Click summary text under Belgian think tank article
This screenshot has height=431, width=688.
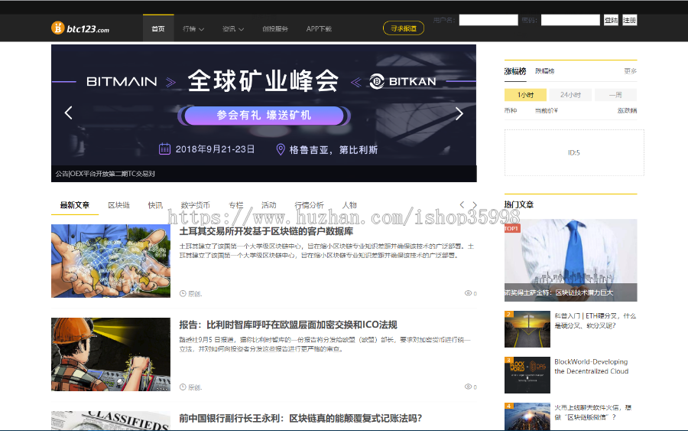(x=325, y=344)
